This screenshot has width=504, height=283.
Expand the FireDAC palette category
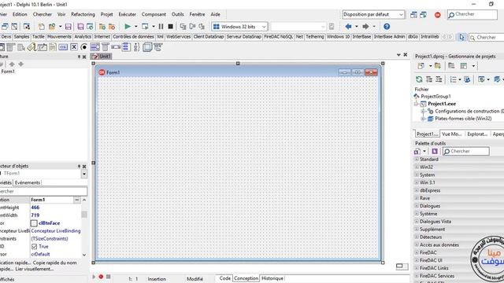pos(417,252)
